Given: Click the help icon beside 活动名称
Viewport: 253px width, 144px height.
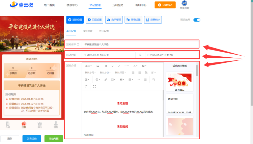Looking at the screenshot, I should 78,44.
